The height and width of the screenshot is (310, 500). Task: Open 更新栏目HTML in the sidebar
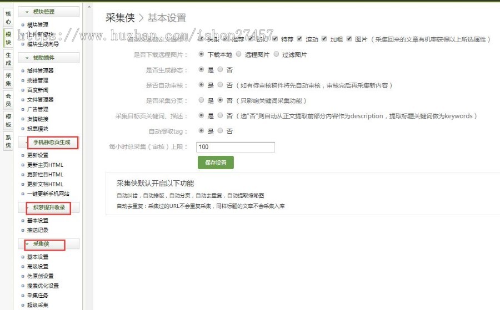coord(46,175)
